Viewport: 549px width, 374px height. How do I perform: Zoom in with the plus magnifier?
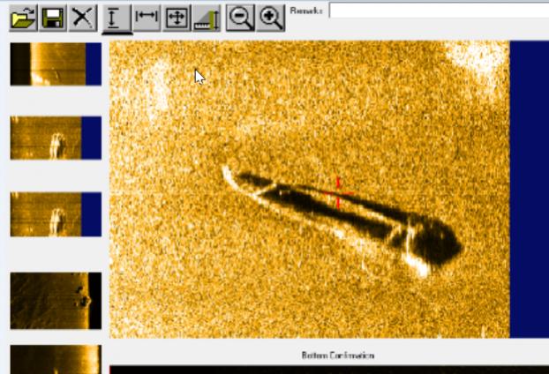270,18
